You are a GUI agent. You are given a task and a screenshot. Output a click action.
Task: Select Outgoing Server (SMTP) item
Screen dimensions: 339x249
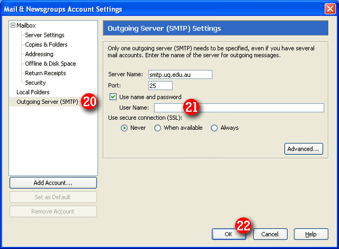(x=47, y=102)
